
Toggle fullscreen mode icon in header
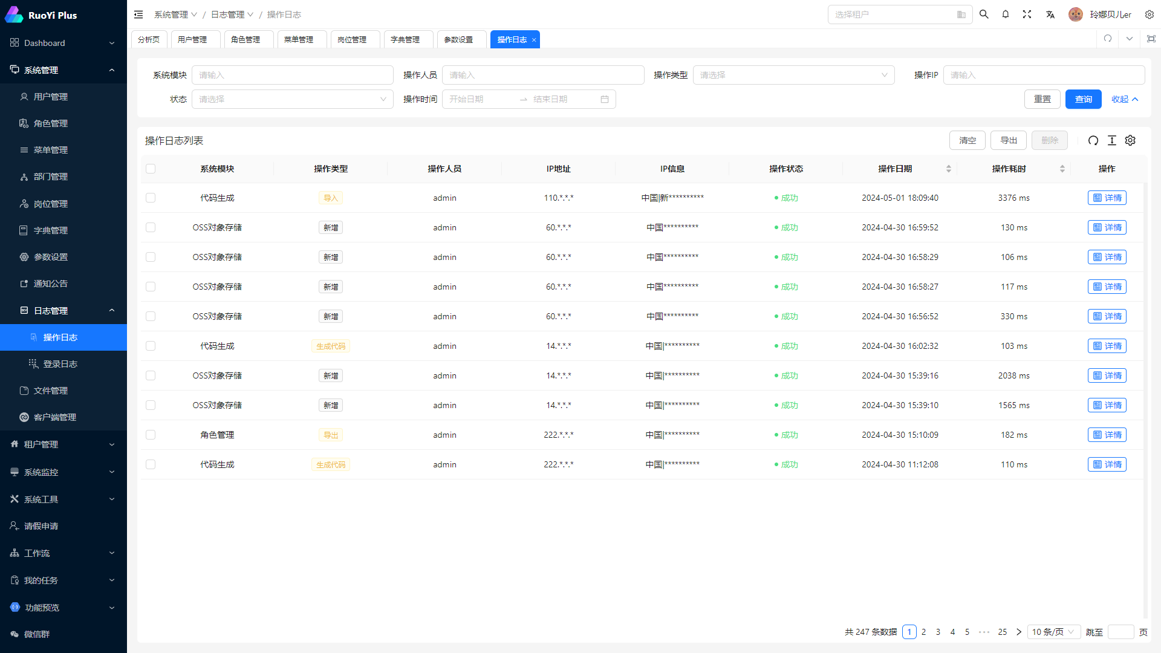(x=1027, y=15)
